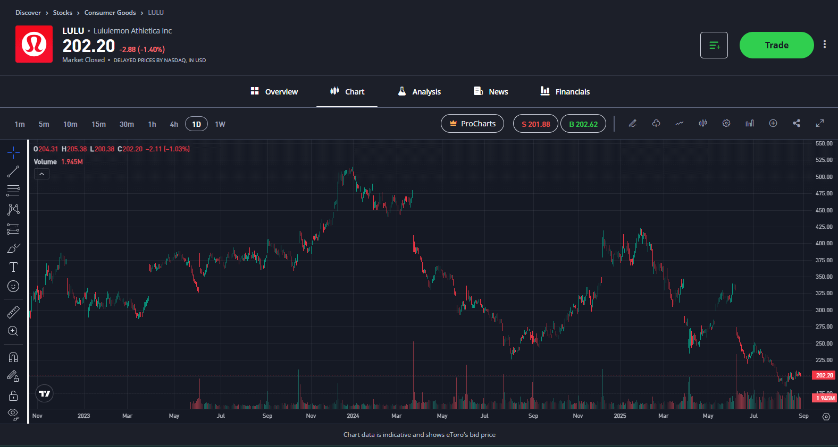Set the chart interval to 10m

pyautogui.click(x=70, y=124)
